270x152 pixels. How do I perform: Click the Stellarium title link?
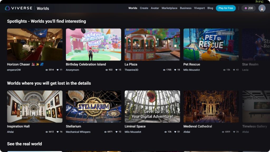pos(73,126)
